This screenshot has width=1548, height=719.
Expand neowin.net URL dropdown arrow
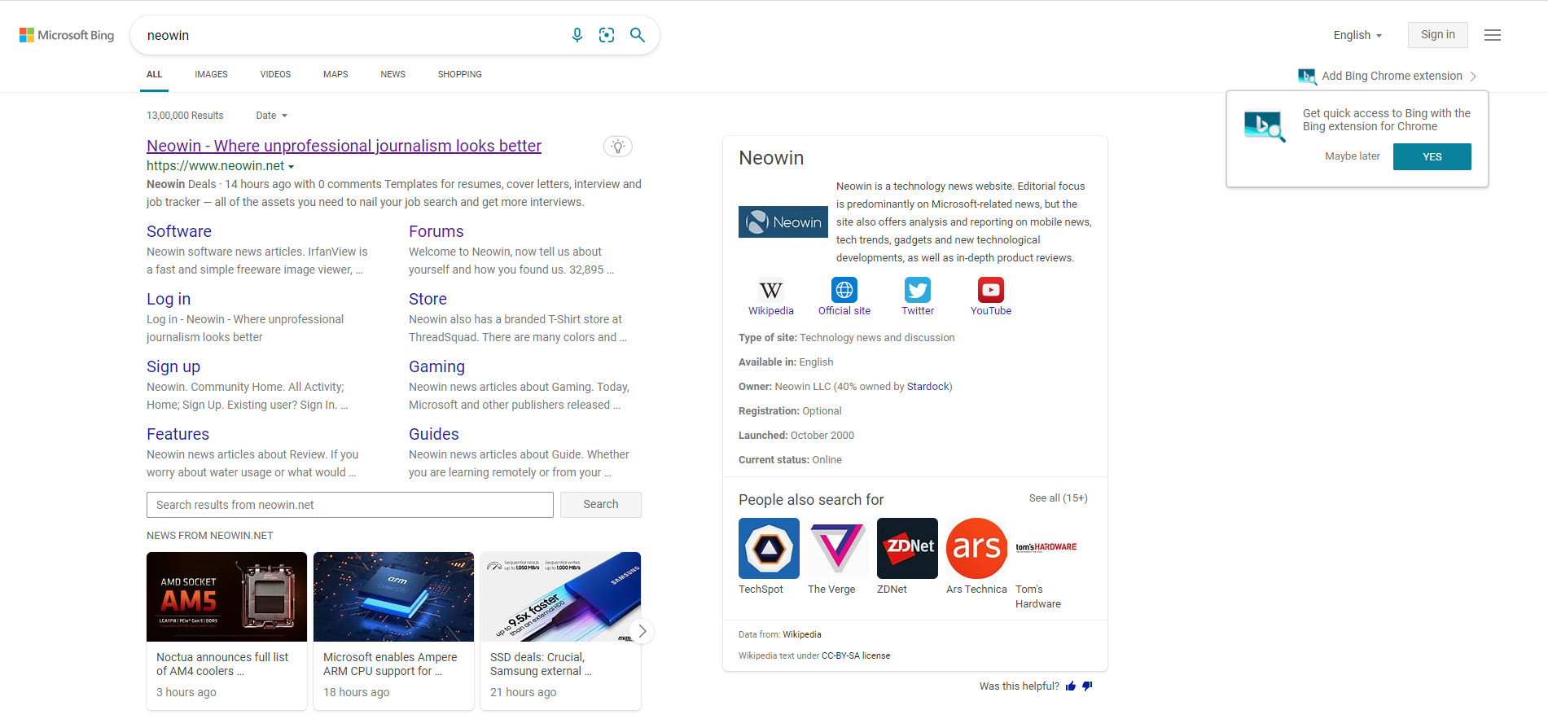tap(292, 167)
